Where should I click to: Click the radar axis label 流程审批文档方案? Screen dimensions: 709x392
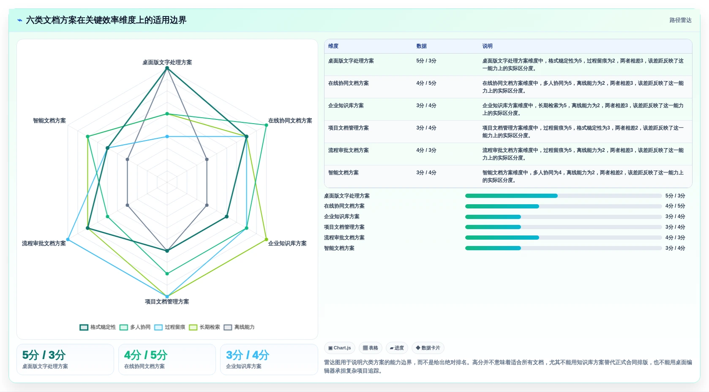44,243
